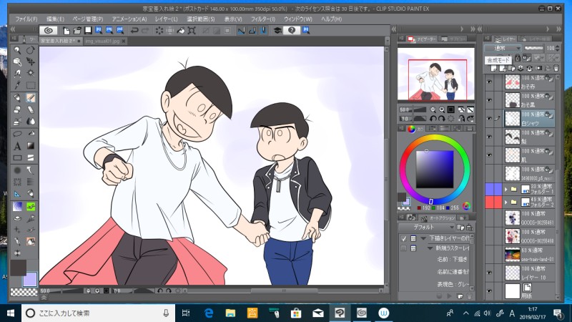Hide the おそ赤 layer with its eye
The image size is (572, 322).
click(489, 82)
